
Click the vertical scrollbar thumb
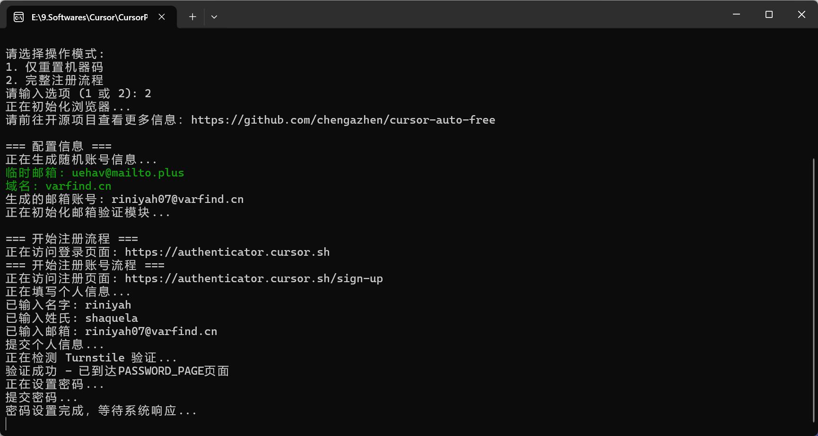click(x=814, y=290)
